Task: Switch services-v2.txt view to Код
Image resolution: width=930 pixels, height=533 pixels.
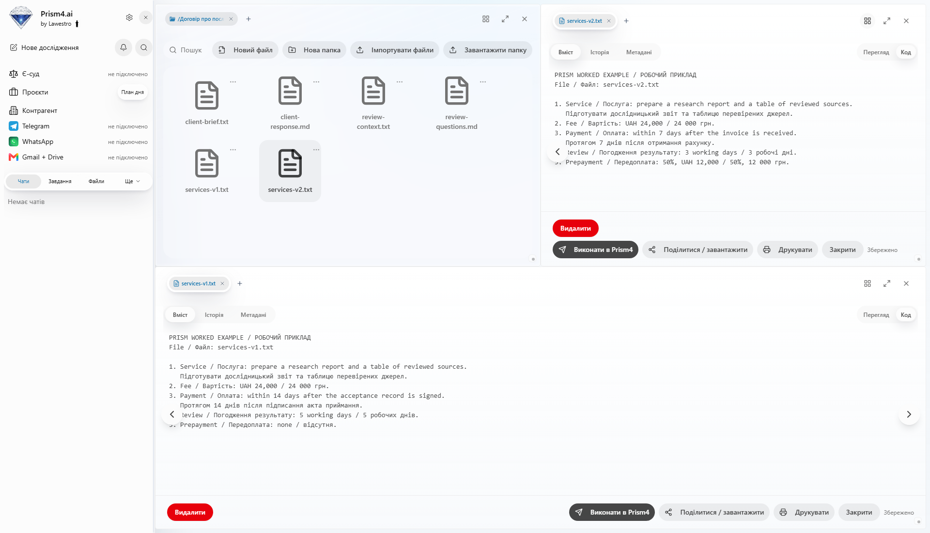Action: click(x=906, y=52)
